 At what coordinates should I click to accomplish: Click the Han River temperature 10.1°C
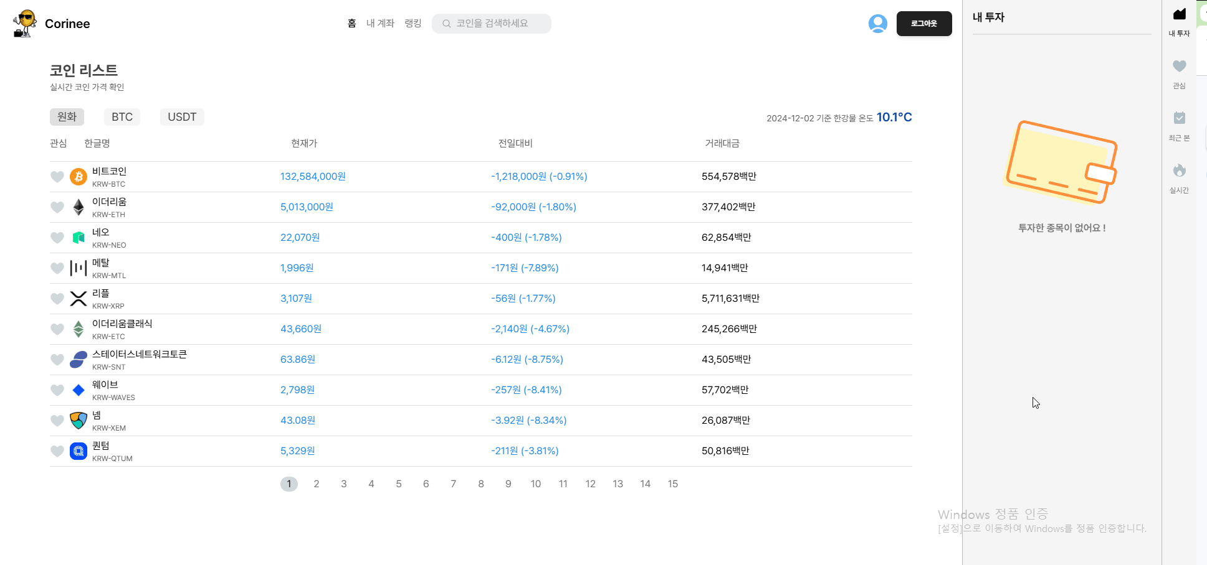tap(894, 117)
